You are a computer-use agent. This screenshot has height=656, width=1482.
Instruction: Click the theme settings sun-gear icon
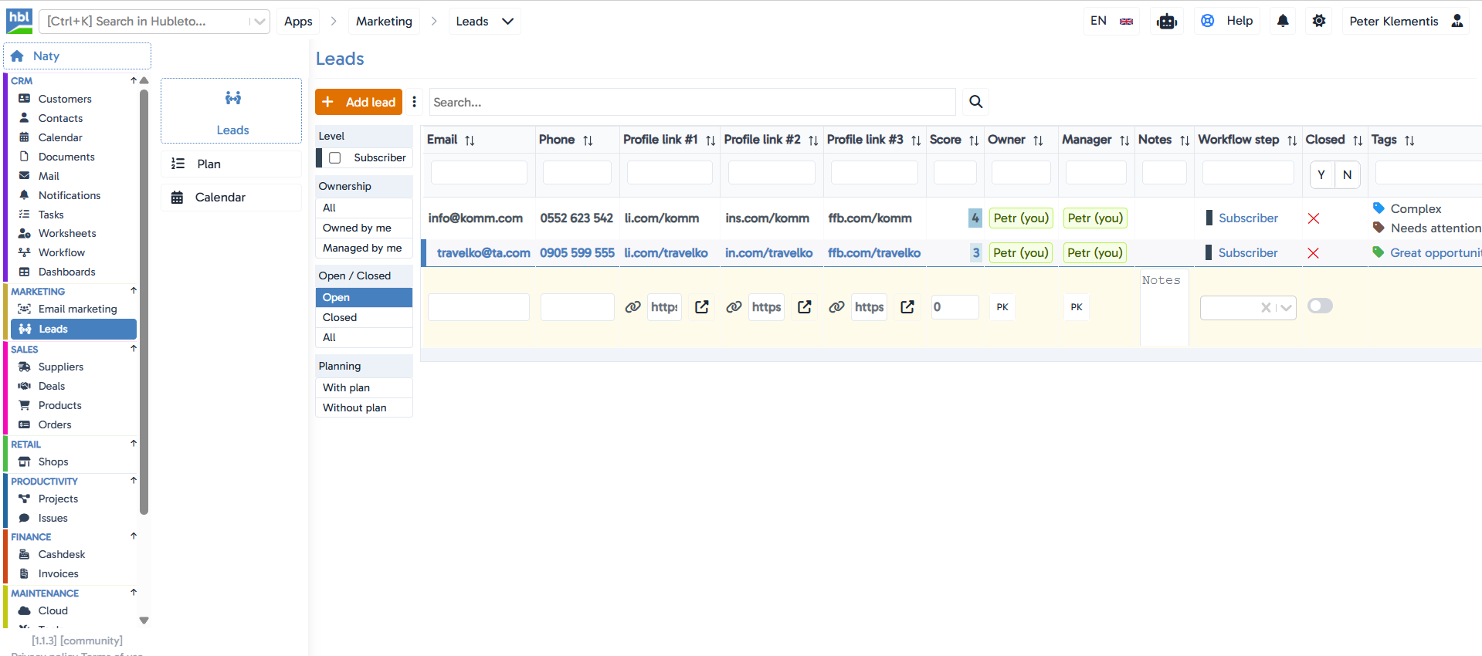click(x=1319, y=21)
